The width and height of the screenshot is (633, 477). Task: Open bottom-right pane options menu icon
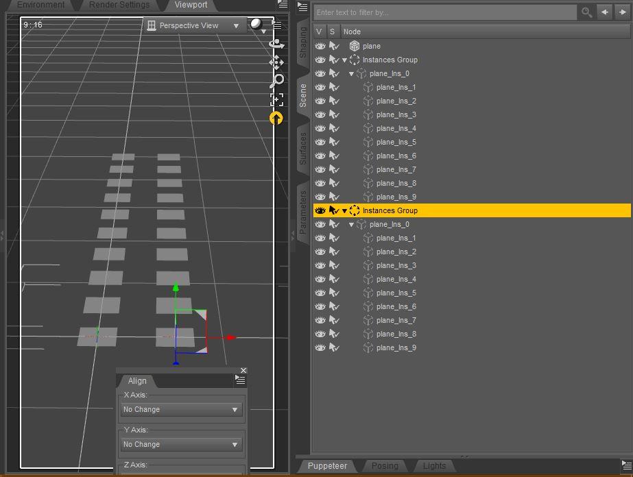click(627, 465)
